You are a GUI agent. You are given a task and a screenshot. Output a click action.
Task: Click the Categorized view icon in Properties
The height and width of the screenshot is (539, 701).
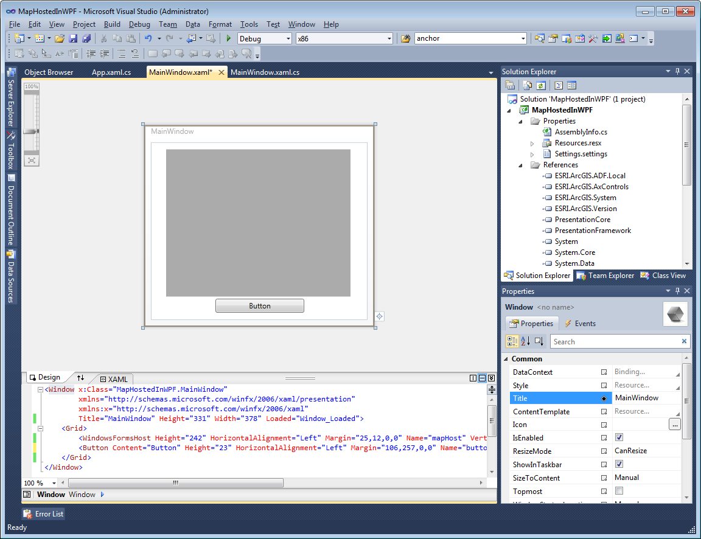coord(512,341)
